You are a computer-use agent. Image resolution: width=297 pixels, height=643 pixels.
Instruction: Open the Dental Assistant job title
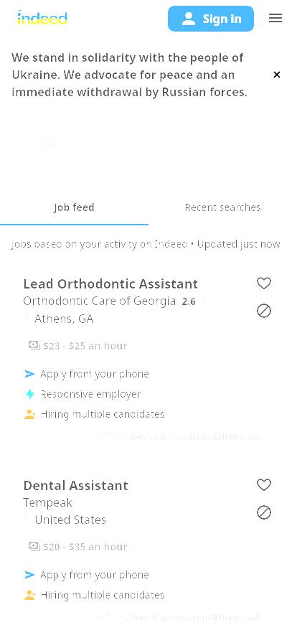tap(75, 486)
